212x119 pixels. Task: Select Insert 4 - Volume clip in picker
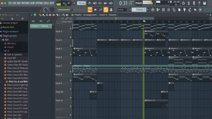(x=41, y=26)
